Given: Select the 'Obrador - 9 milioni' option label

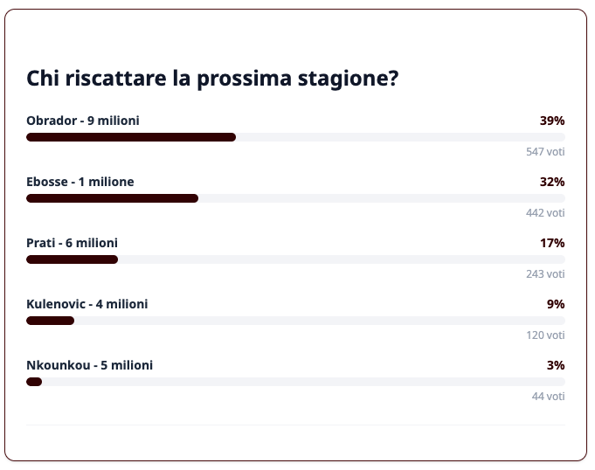Looking at the screenshot, I should pyautogui.click(x=83, y=121).
